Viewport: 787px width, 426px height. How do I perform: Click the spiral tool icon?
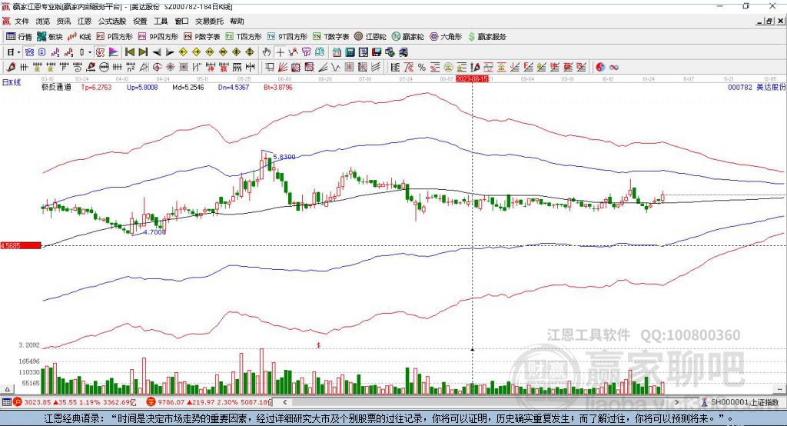78,67
